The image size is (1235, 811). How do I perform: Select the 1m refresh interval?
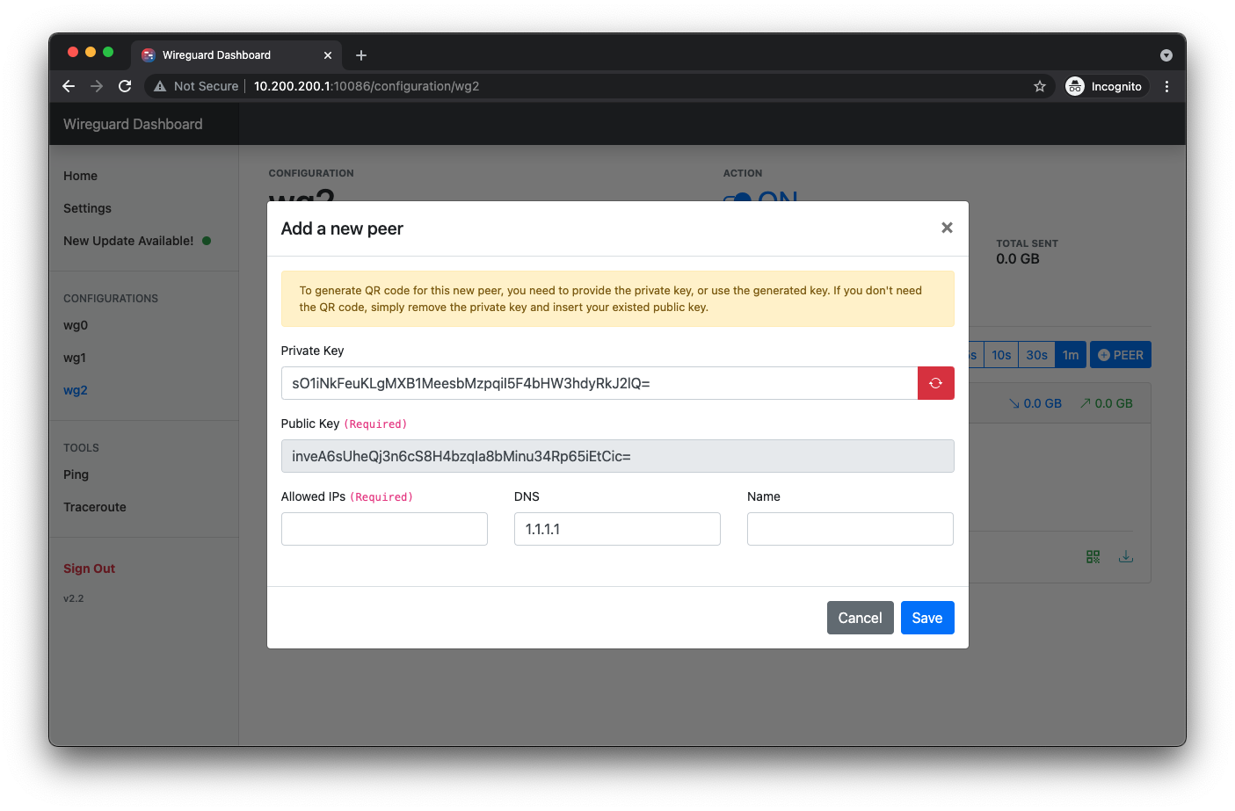pyautogui.click(x=1070, y=355)
